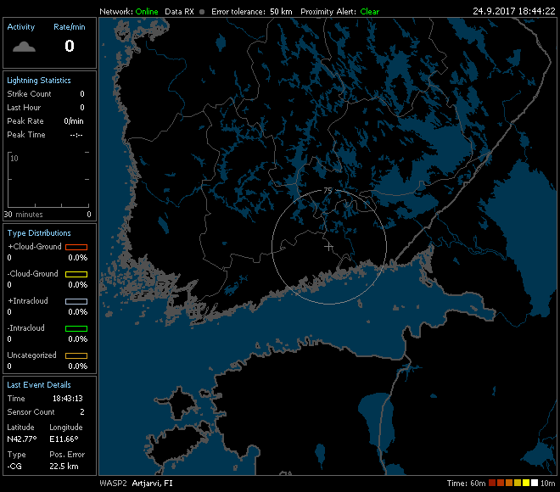Click the Error tolerance 50 km value
The width and height of the screenshot is (560, 492).
[281, 12]
